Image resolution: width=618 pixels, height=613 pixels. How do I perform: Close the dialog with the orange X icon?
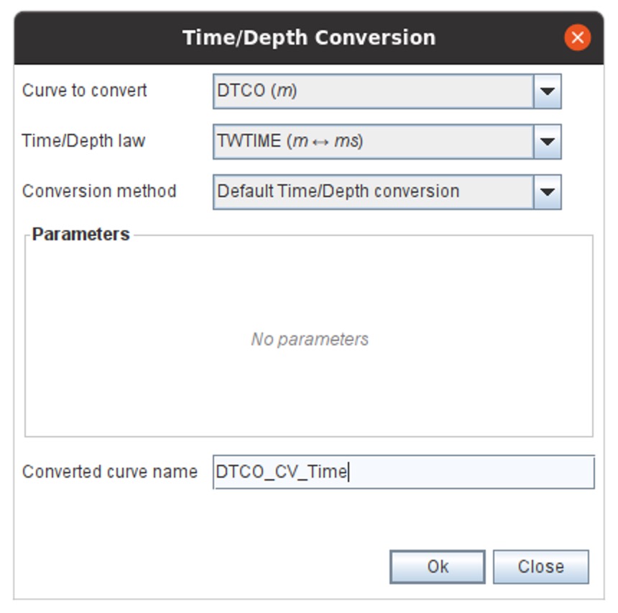[x=577, y=37]
